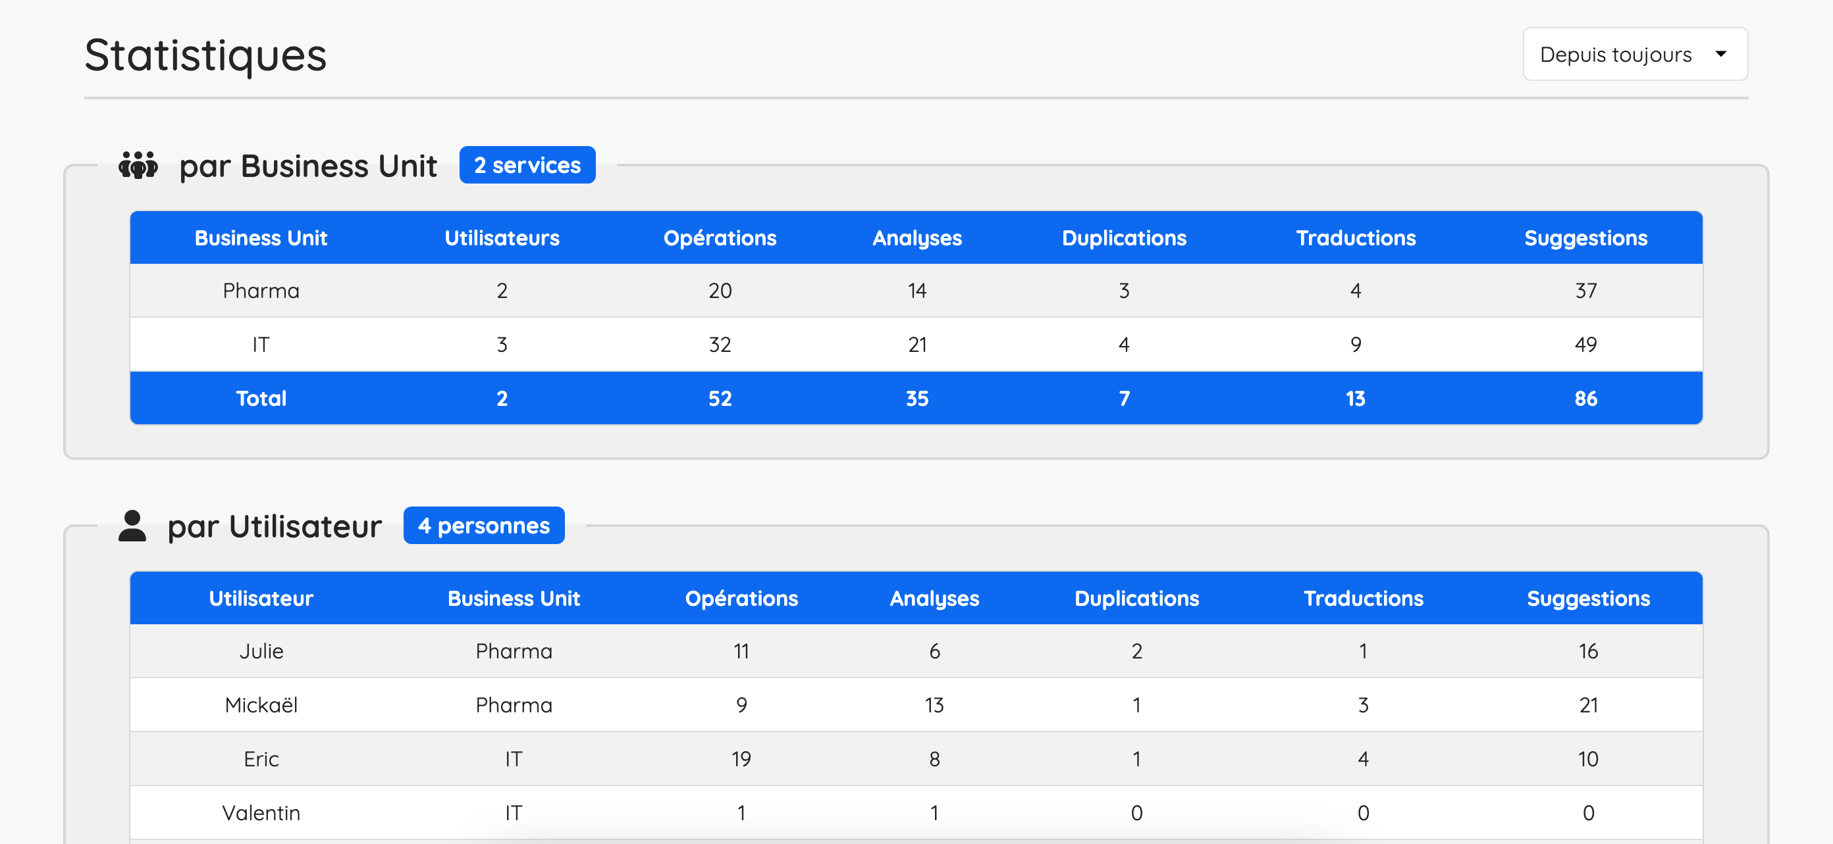
Task: Click the Suggestions header in the Utilisateur table
Action: (1587, 599)
